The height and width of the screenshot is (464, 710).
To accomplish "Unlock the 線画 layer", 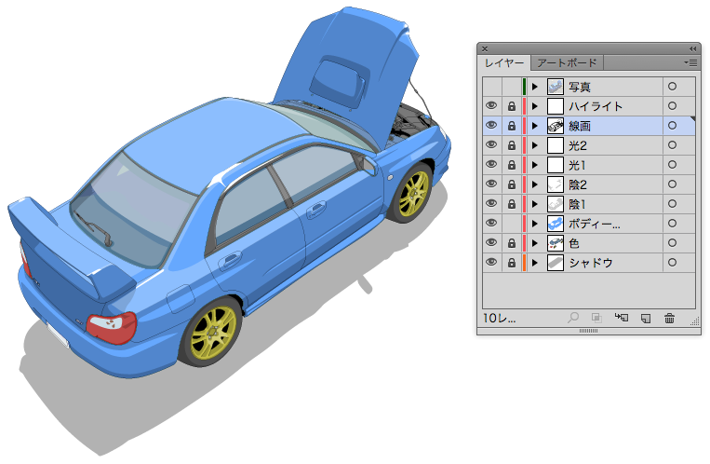I will point(512,126).
